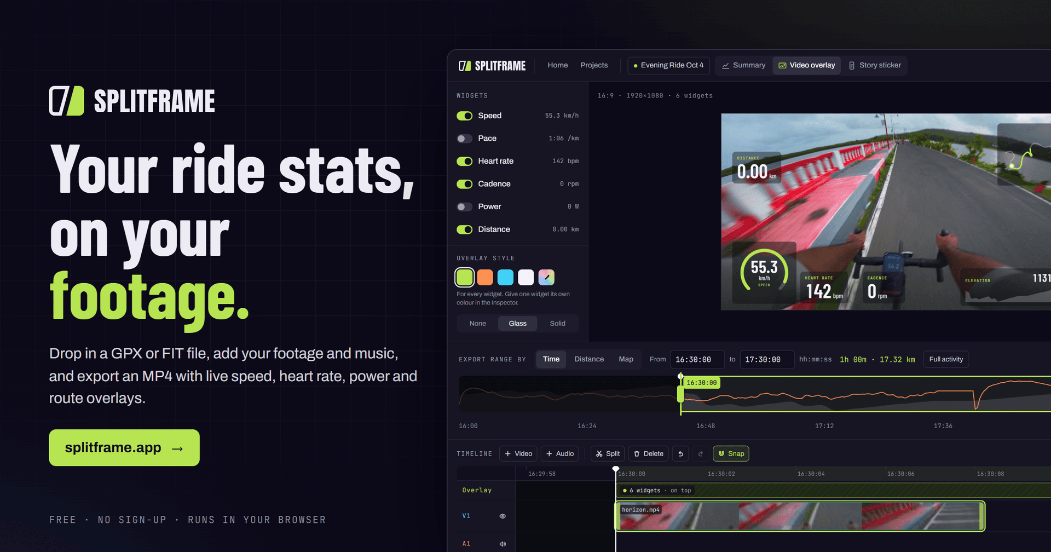Disable the Cadence widget switch

464,184
